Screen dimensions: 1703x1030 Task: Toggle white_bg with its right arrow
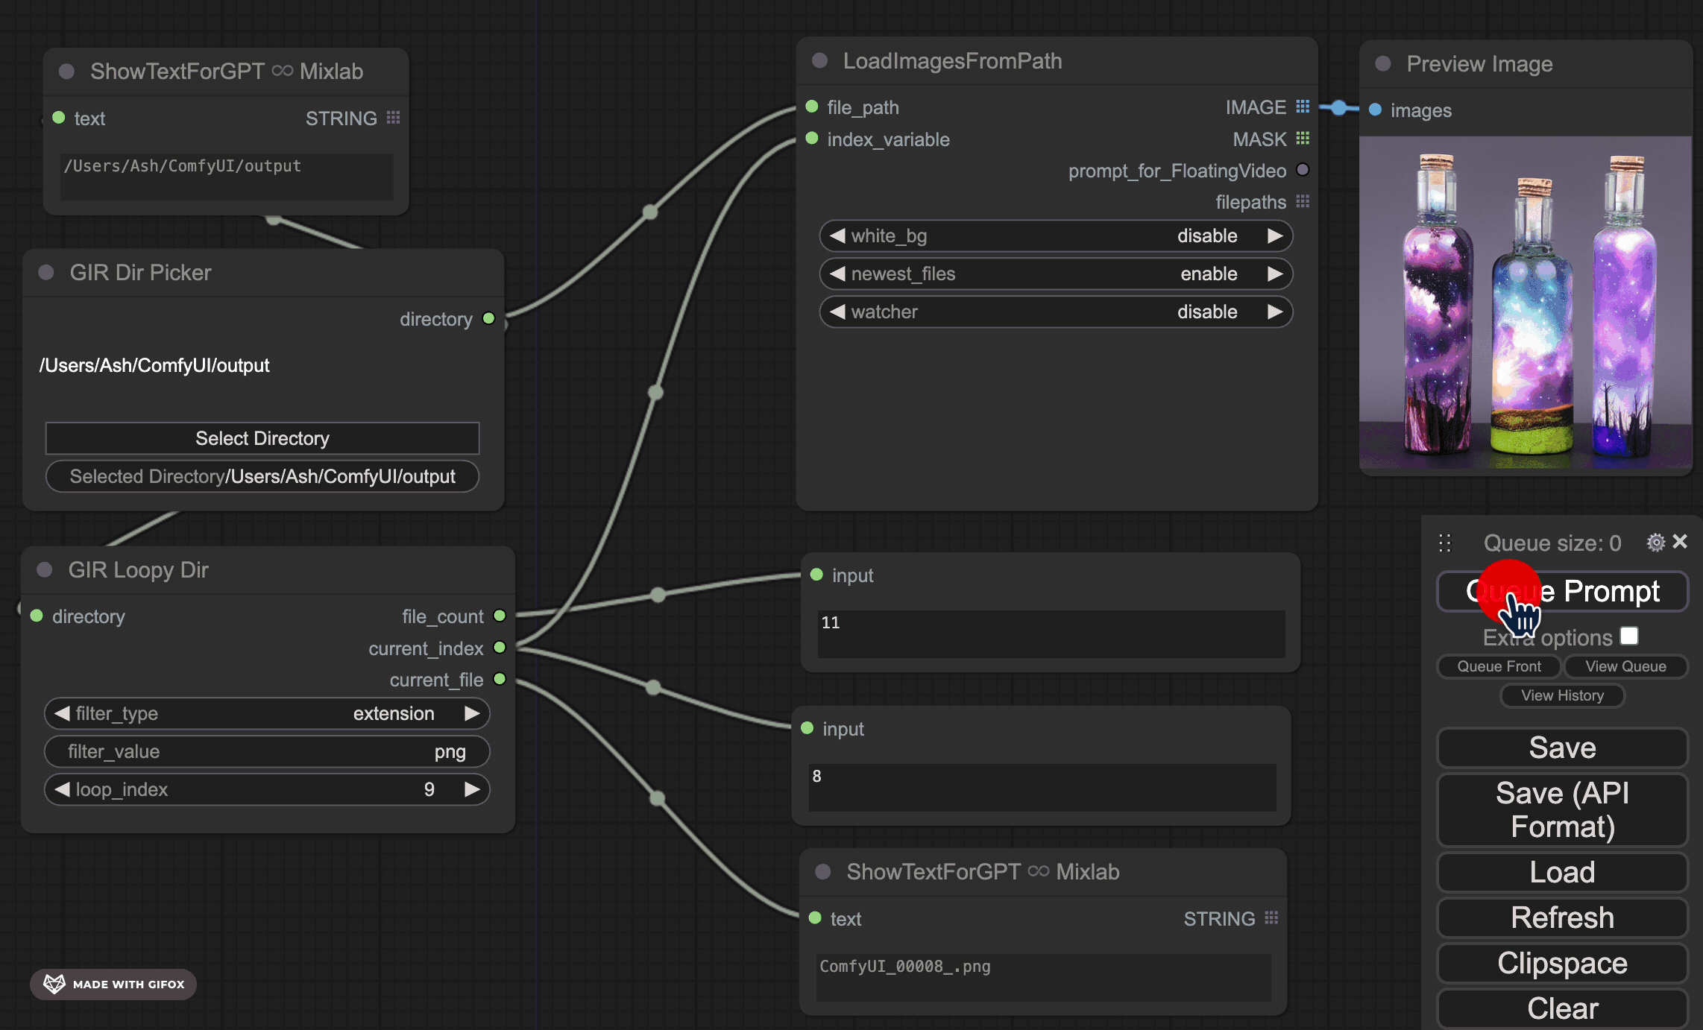click(x=1275, y=236)
